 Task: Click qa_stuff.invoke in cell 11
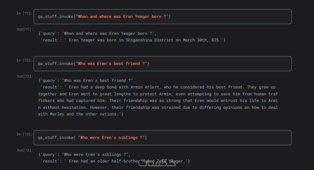(55, 17)
